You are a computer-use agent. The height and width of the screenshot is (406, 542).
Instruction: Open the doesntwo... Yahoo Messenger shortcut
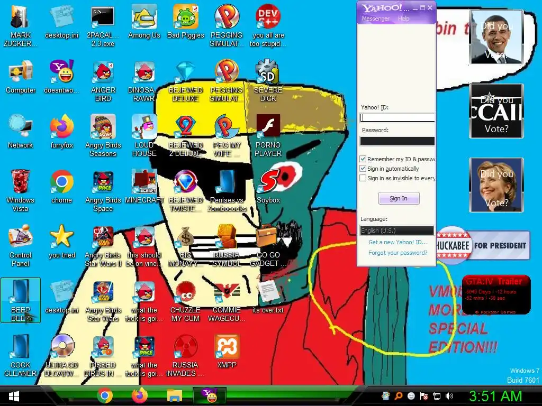[61, 77]
